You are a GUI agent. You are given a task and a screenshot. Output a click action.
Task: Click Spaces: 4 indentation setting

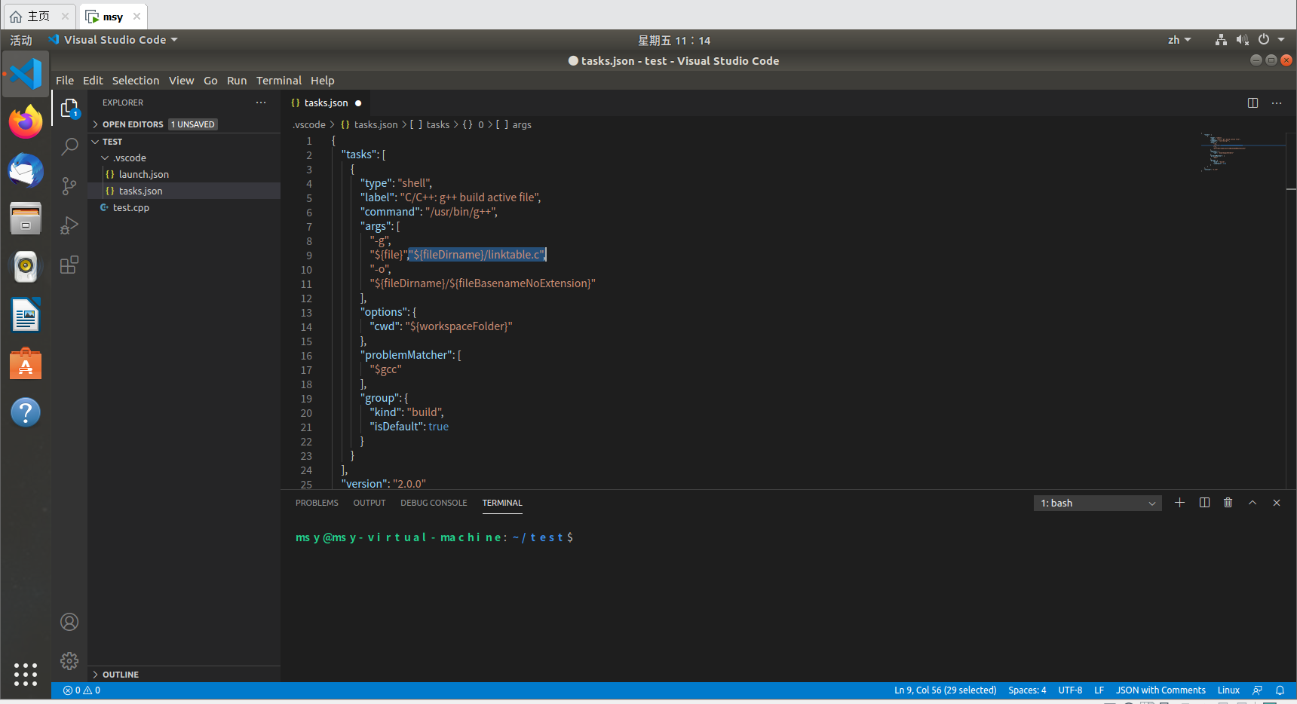pos(1027,690)
